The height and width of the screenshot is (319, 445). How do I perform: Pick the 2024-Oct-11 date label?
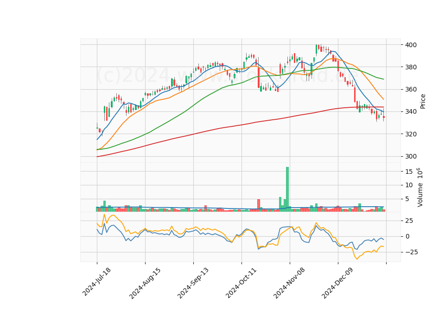pos(241,282)
